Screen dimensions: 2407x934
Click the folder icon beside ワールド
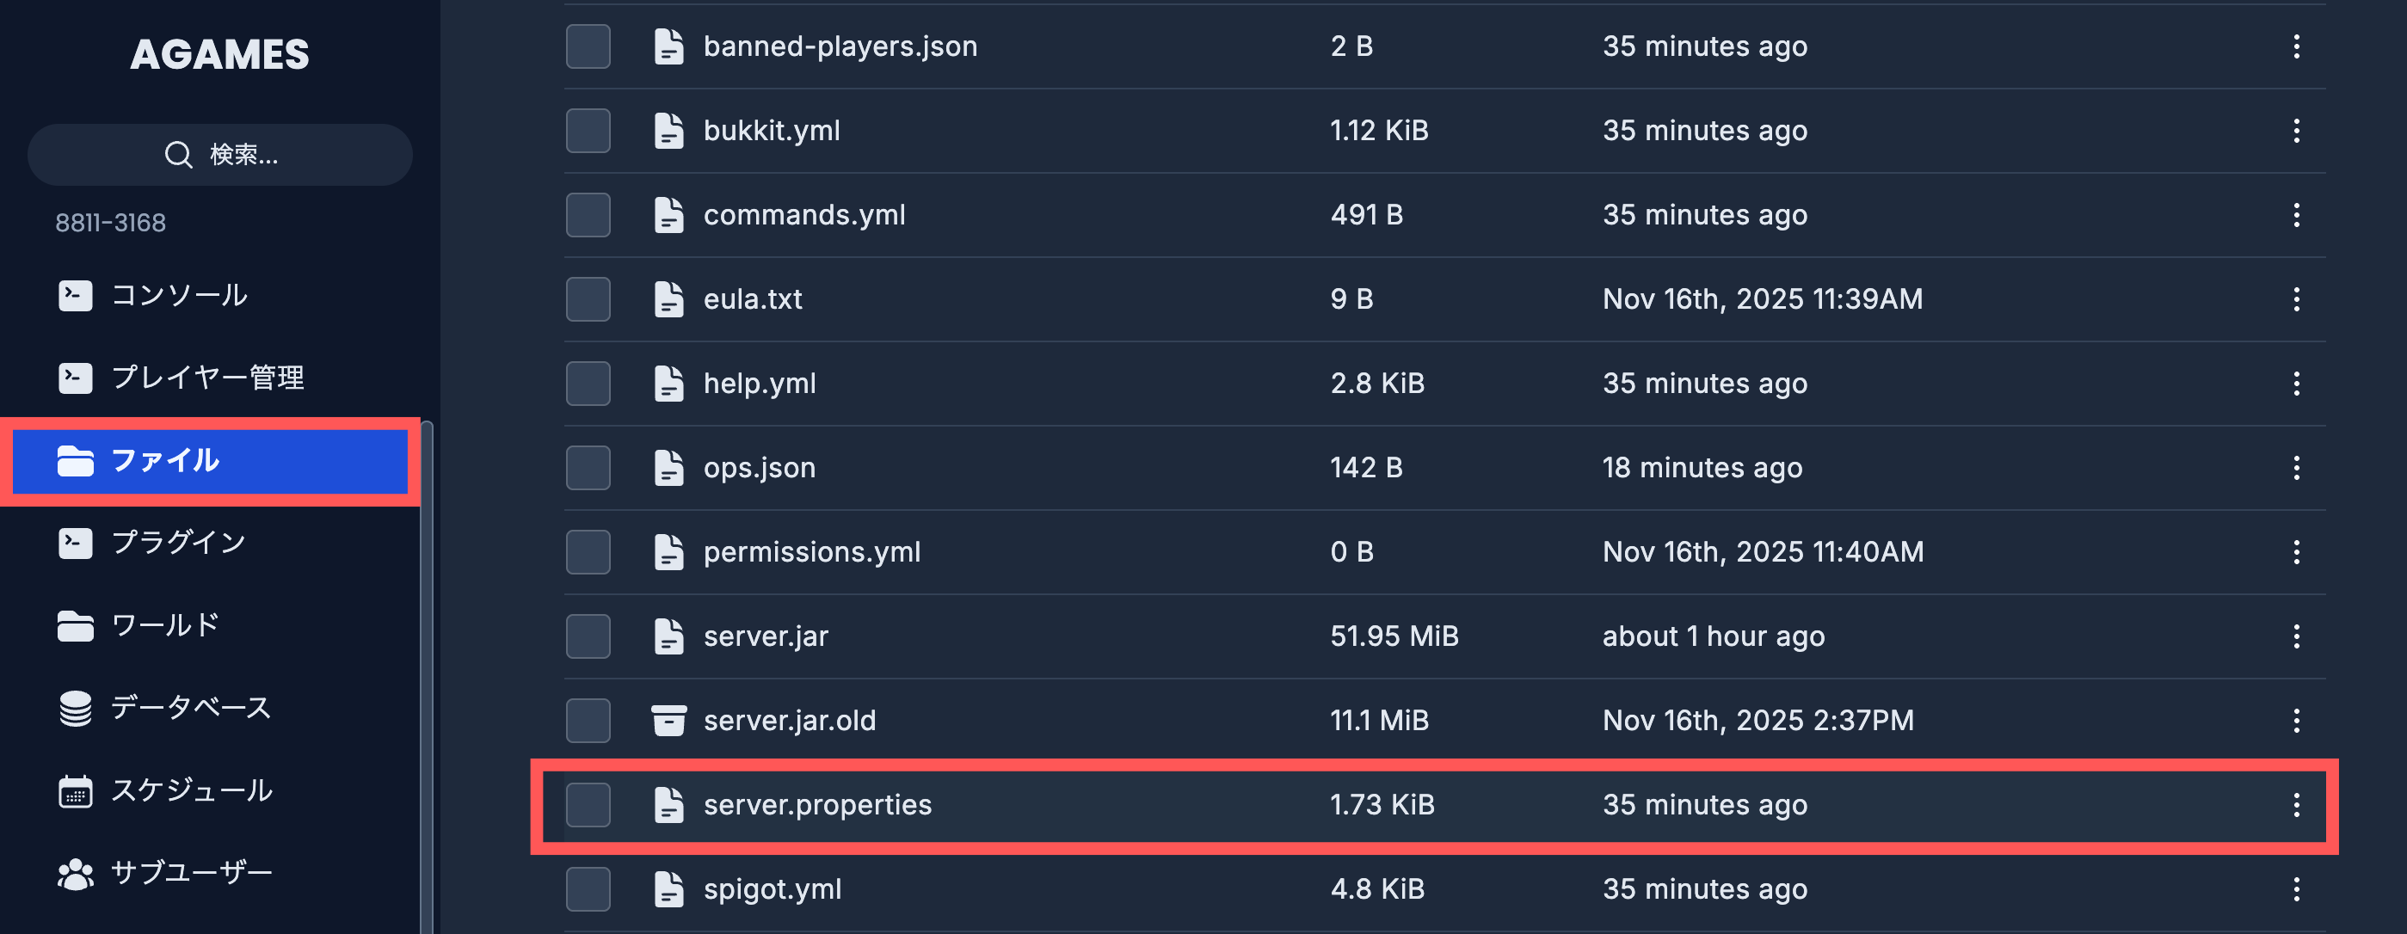pyautogui.click(x=76, y=626)
